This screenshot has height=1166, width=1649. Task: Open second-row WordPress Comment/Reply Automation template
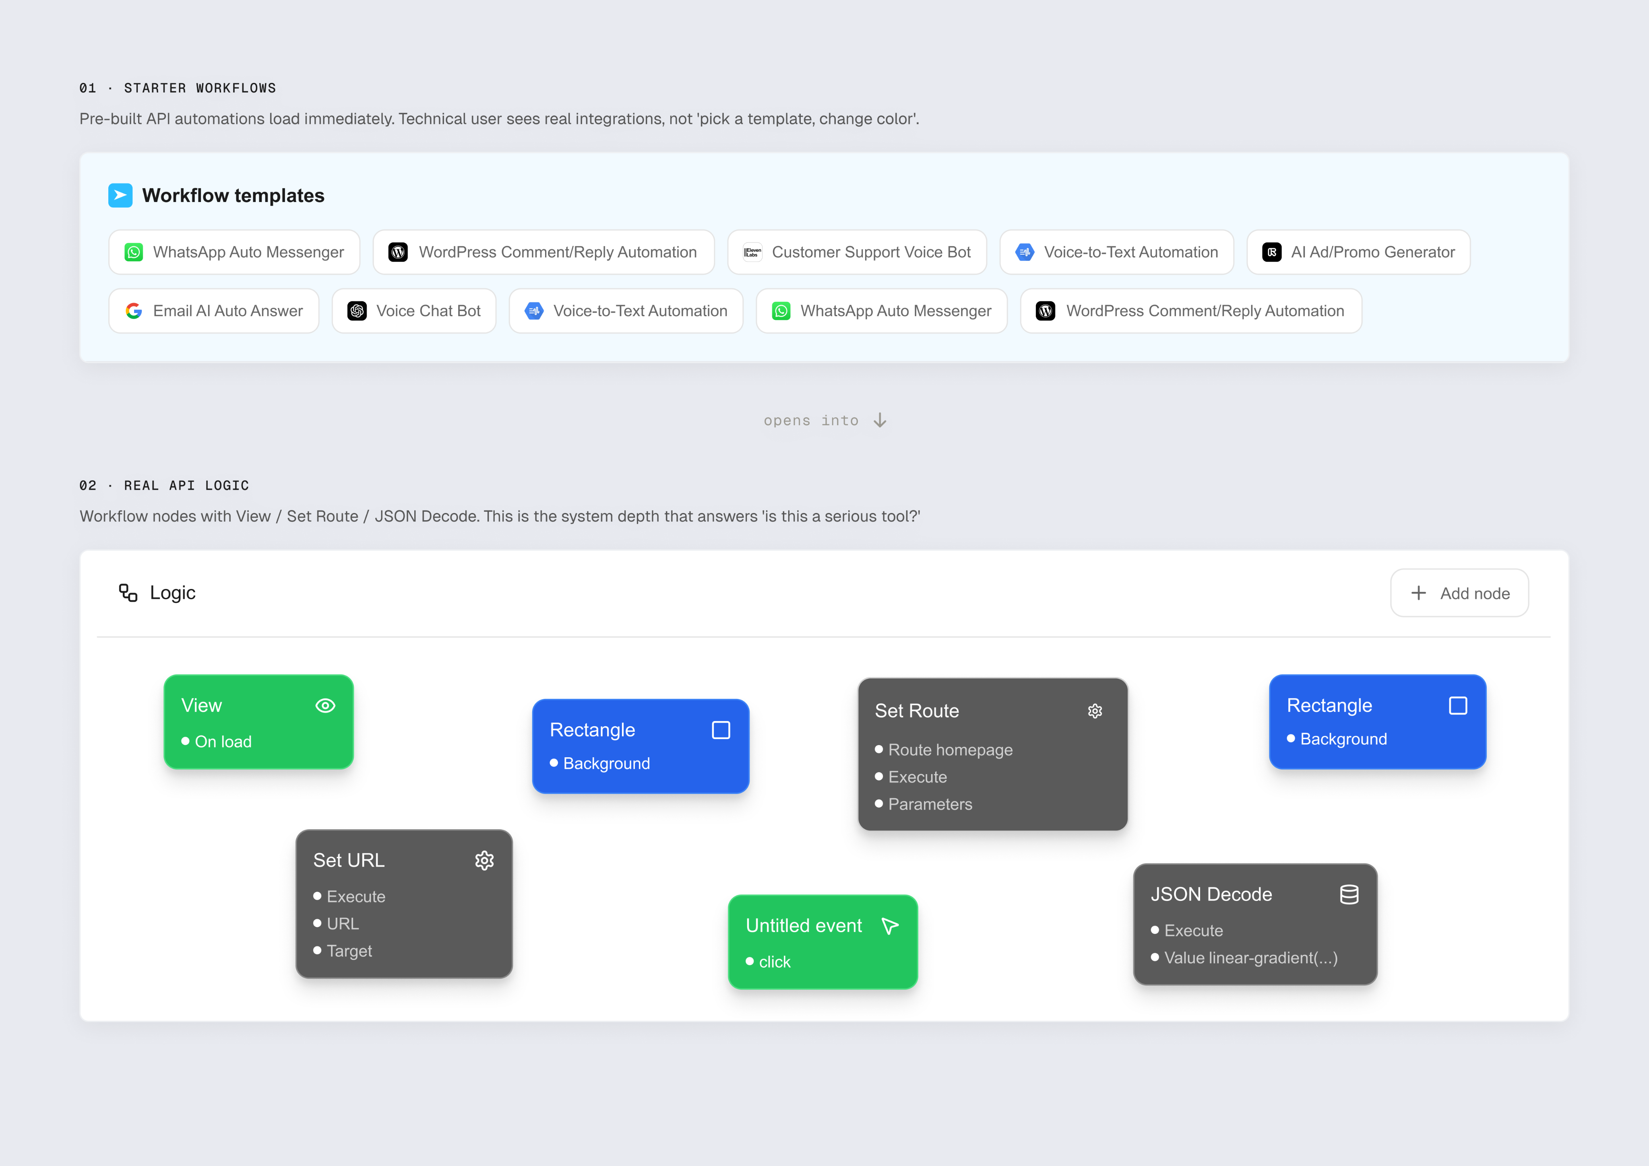pyautogui.click(x=1191, y=311)
